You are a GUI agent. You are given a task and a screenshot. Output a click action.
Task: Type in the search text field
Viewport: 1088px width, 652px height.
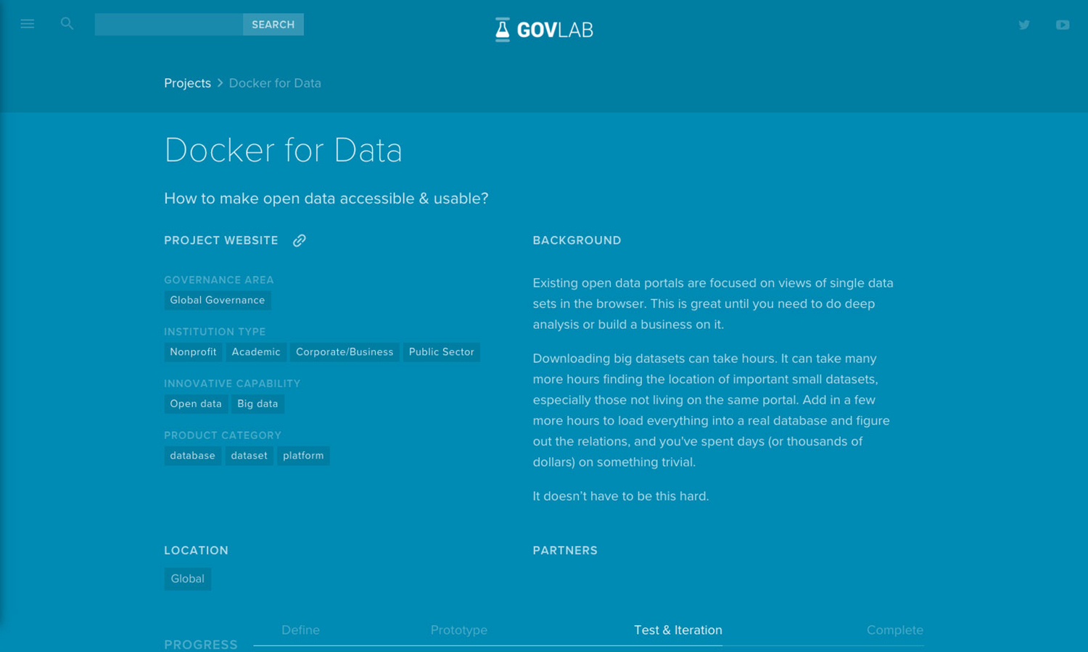coord(168,25)
